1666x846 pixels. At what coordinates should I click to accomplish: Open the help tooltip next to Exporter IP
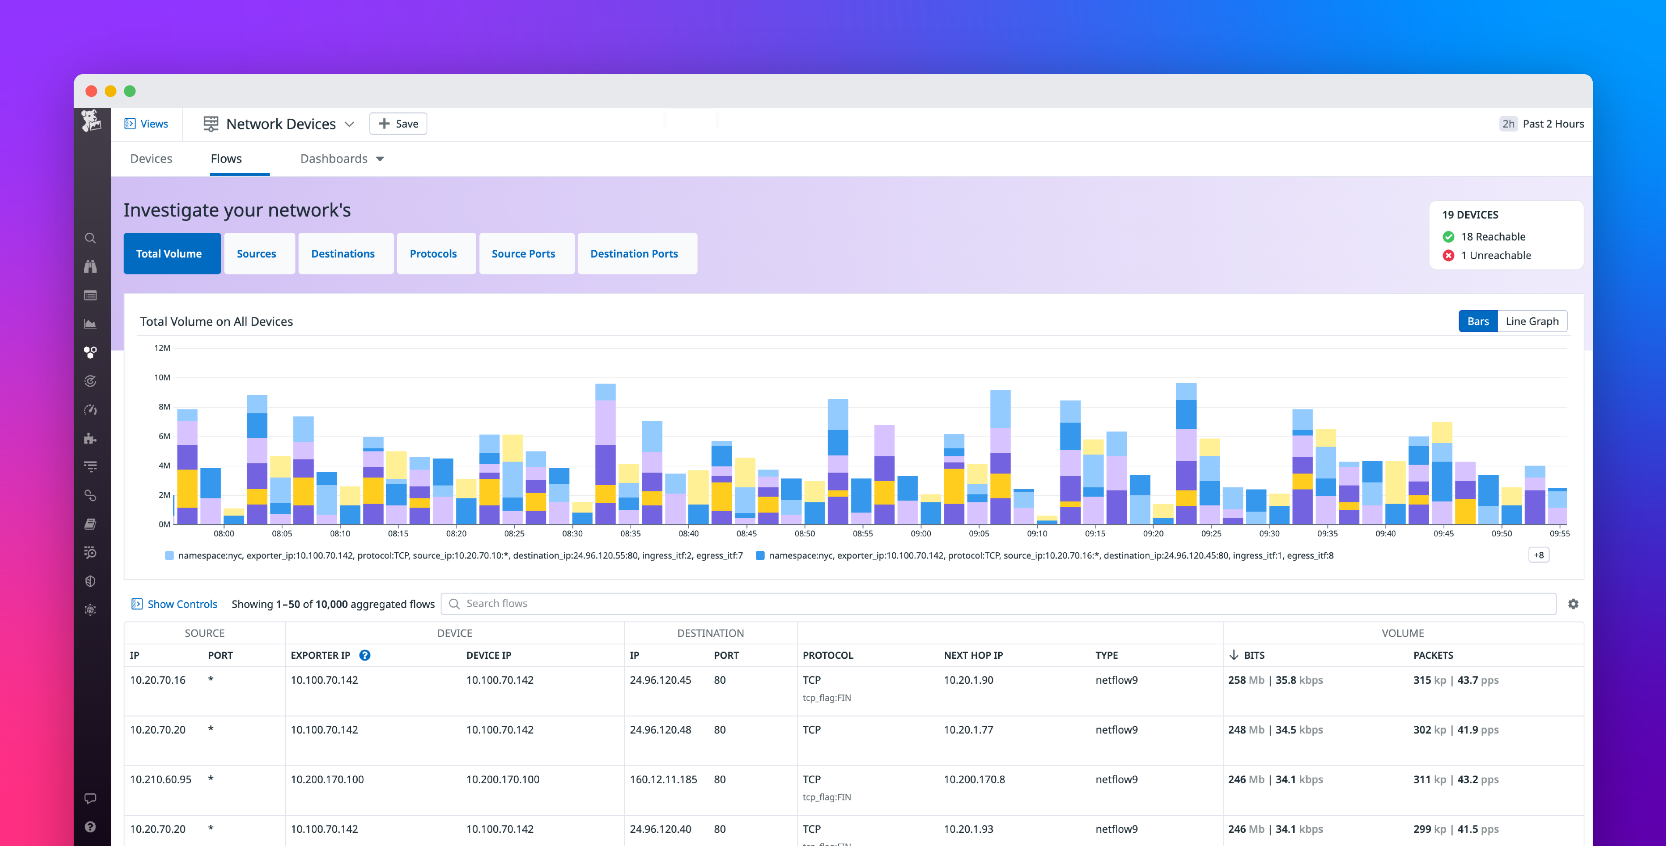365,655
